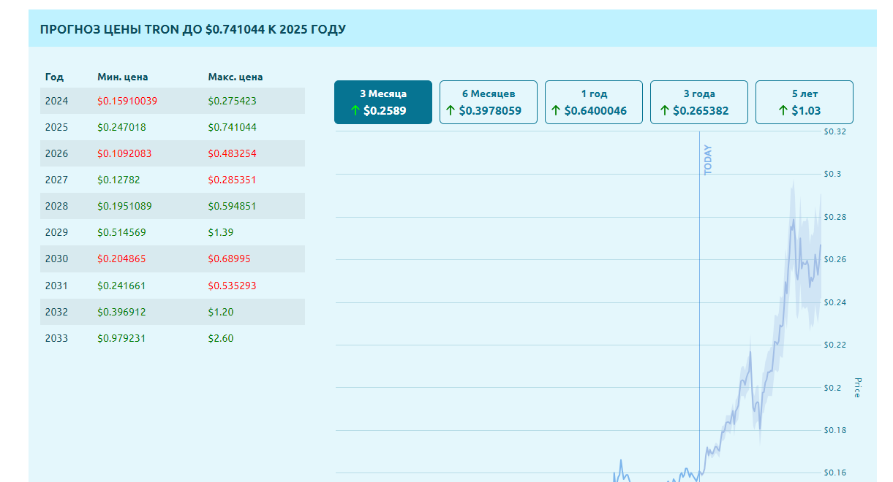Click the $0.28 price axis label

click(834, 217)
